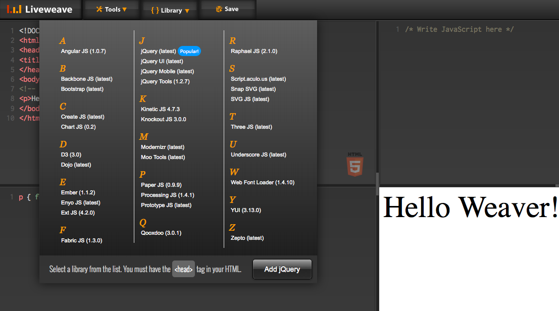The image size is (559, 311).
Task: Choose jQuery Tools (1.2.7)
Action: 165,81
